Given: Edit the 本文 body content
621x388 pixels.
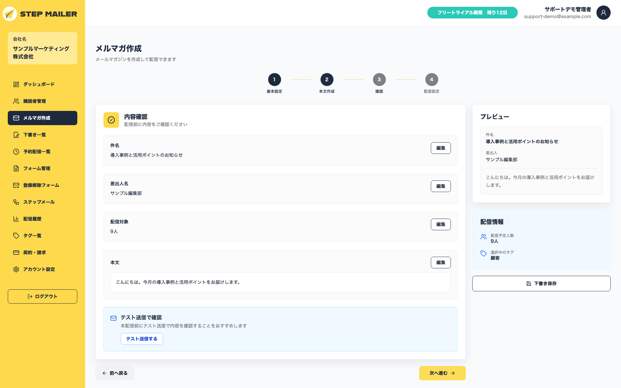Looking at the screenshot, I should coord(441,263).
